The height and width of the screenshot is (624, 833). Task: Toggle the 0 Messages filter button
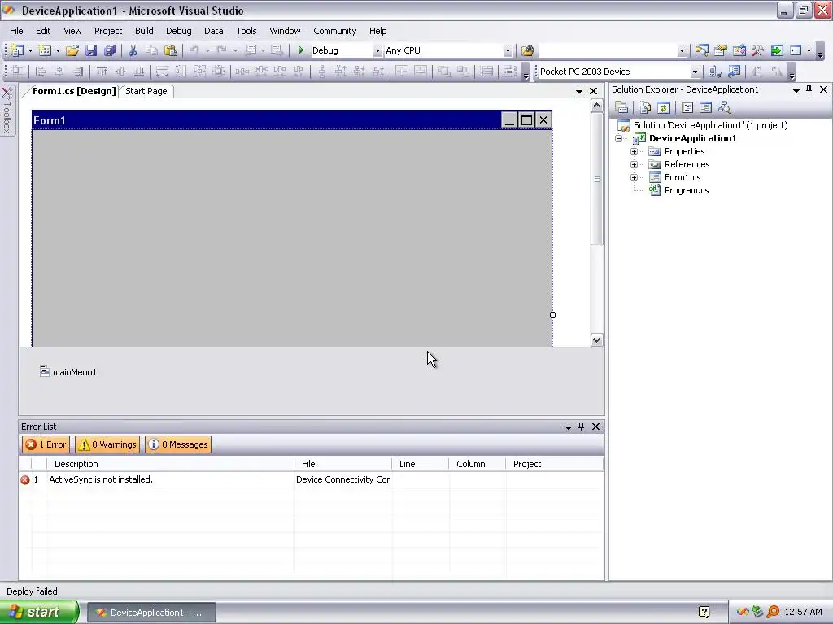click(178, 444)
